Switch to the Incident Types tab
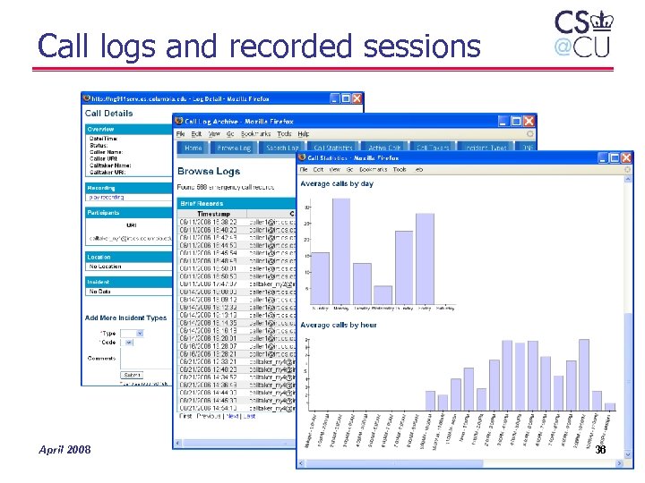The width and height of the screenshot is (645, 483). pyautogui.click(x=486, y=147)
